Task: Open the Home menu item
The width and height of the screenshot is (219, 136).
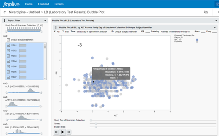Action: click(x=29, y=4)
